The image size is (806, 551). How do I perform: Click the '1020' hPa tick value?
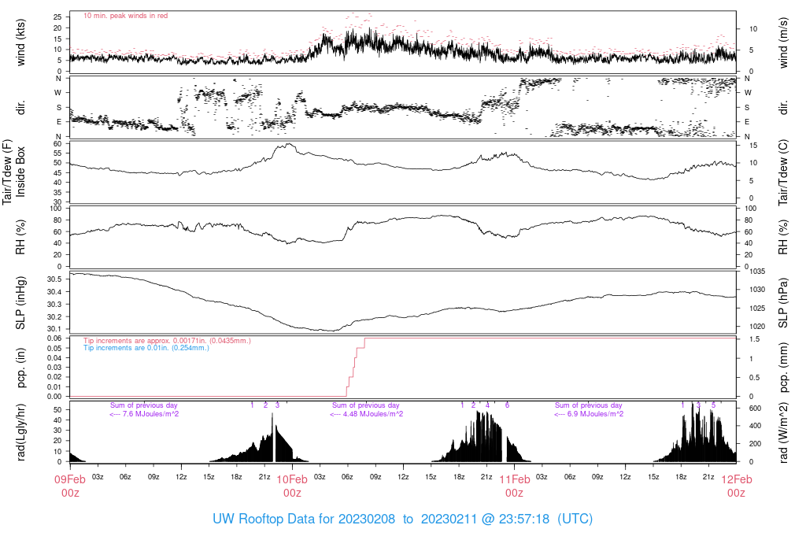coord(757,327)
